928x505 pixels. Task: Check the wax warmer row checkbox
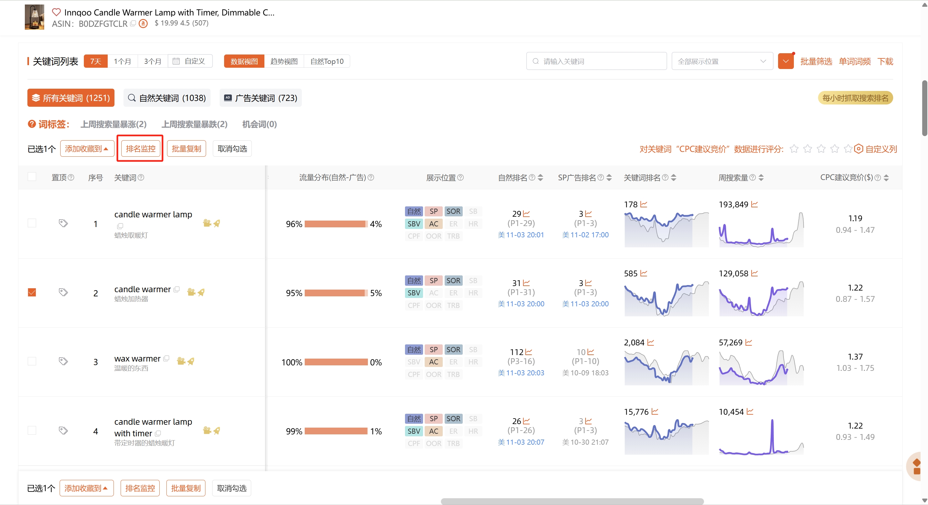click(x=32, y=361)
